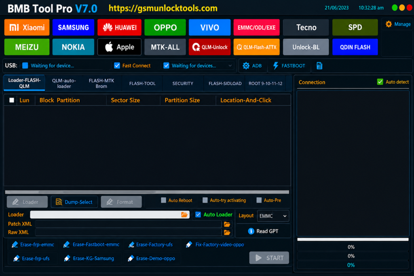Open the ROOT 9-10-11-12 tab
The height and width of the screenshot is (276, 414).
point(265,83)
